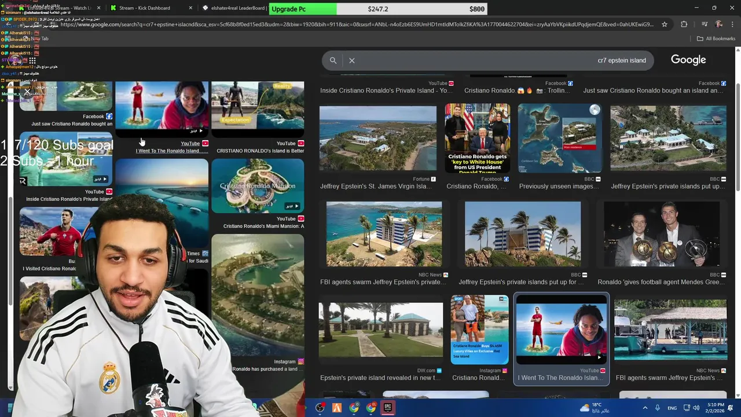Image resolution: width=741 pixels, height=417 pixels.
Task: Open the BBC private islands put up aerial thumbnail
Action: 668,138
